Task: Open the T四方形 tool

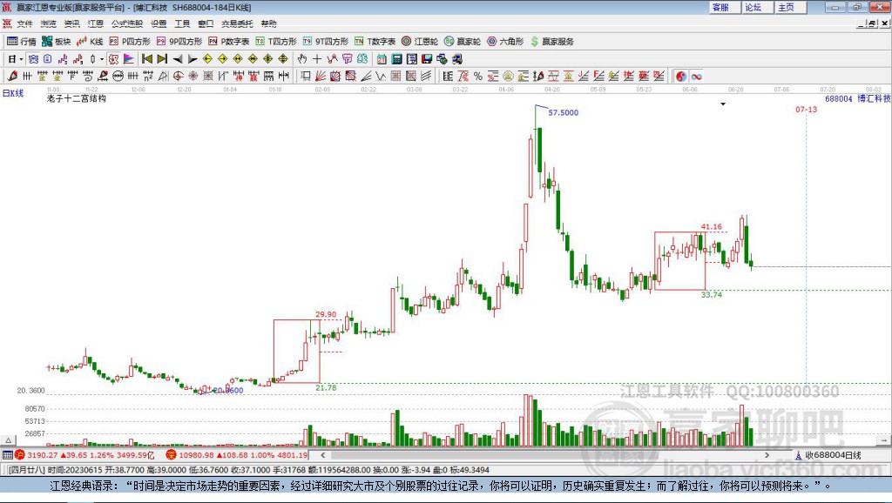Action: (x=276, y=42)
